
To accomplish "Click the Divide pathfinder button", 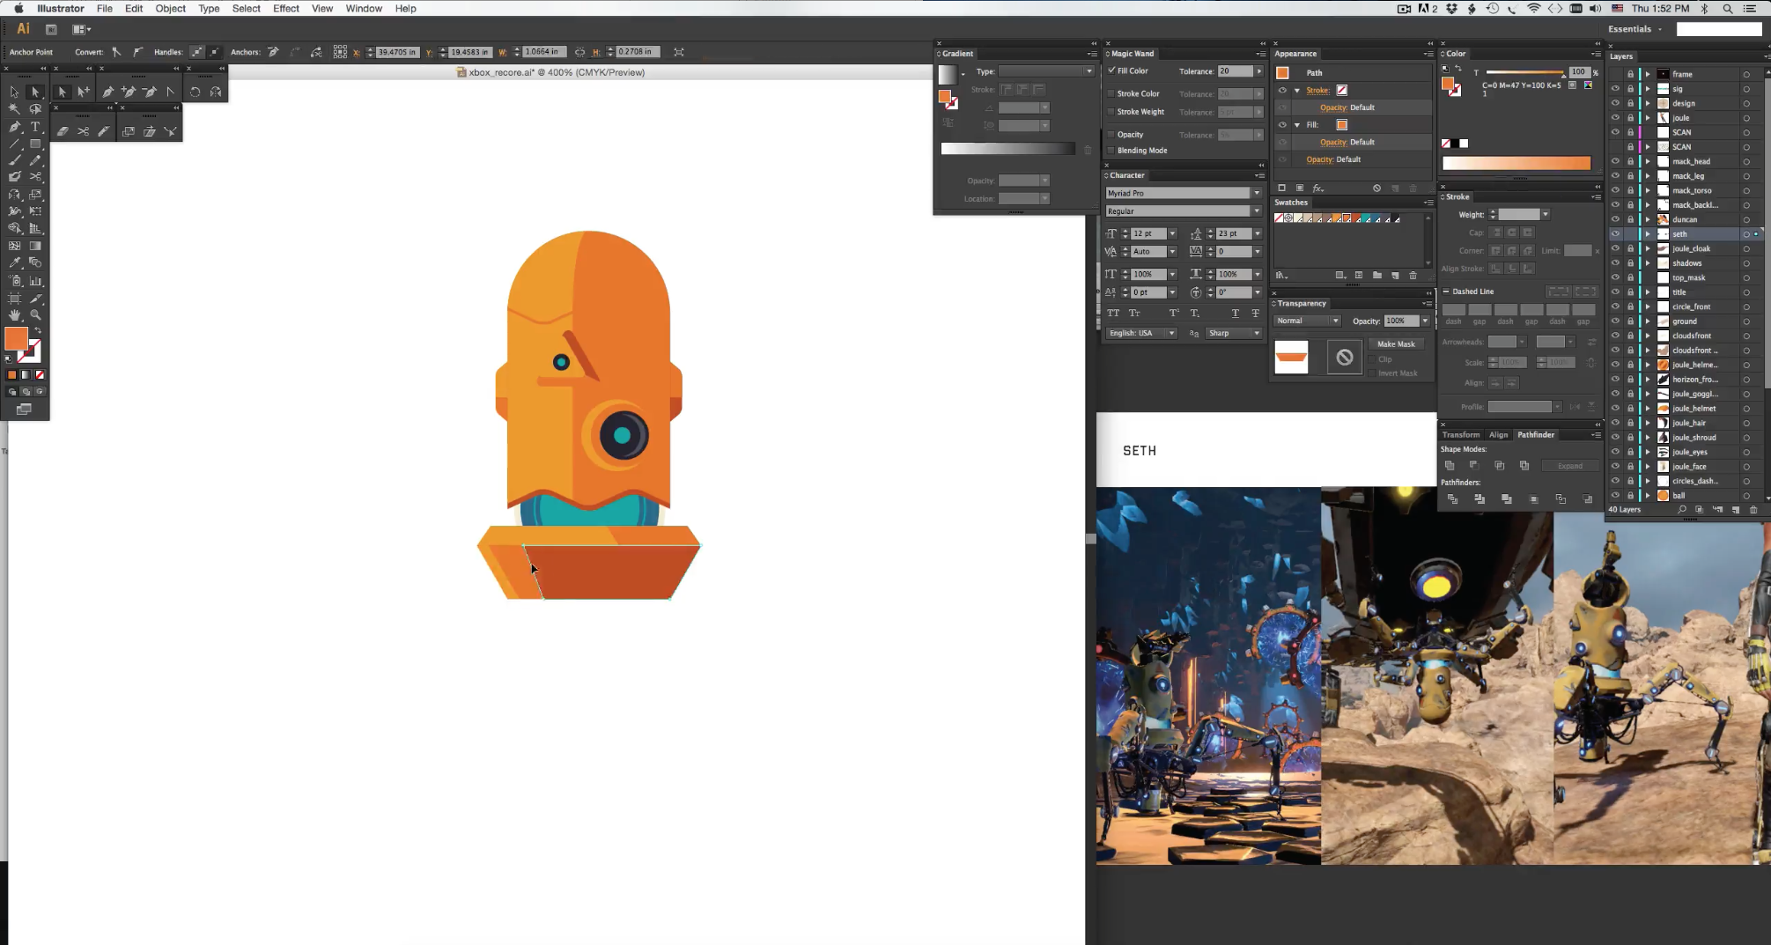I will [x=1452, y=499].
